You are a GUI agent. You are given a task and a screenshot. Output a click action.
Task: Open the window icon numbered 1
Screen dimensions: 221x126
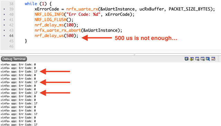197,59
